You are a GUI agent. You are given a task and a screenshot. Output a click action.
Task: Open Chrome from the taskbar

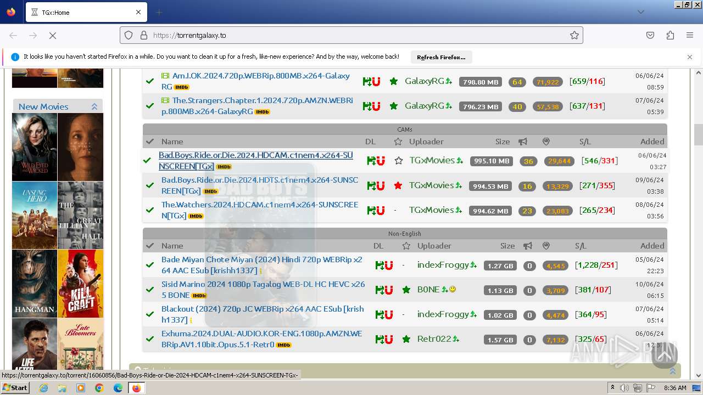click(x=99, y=388)
